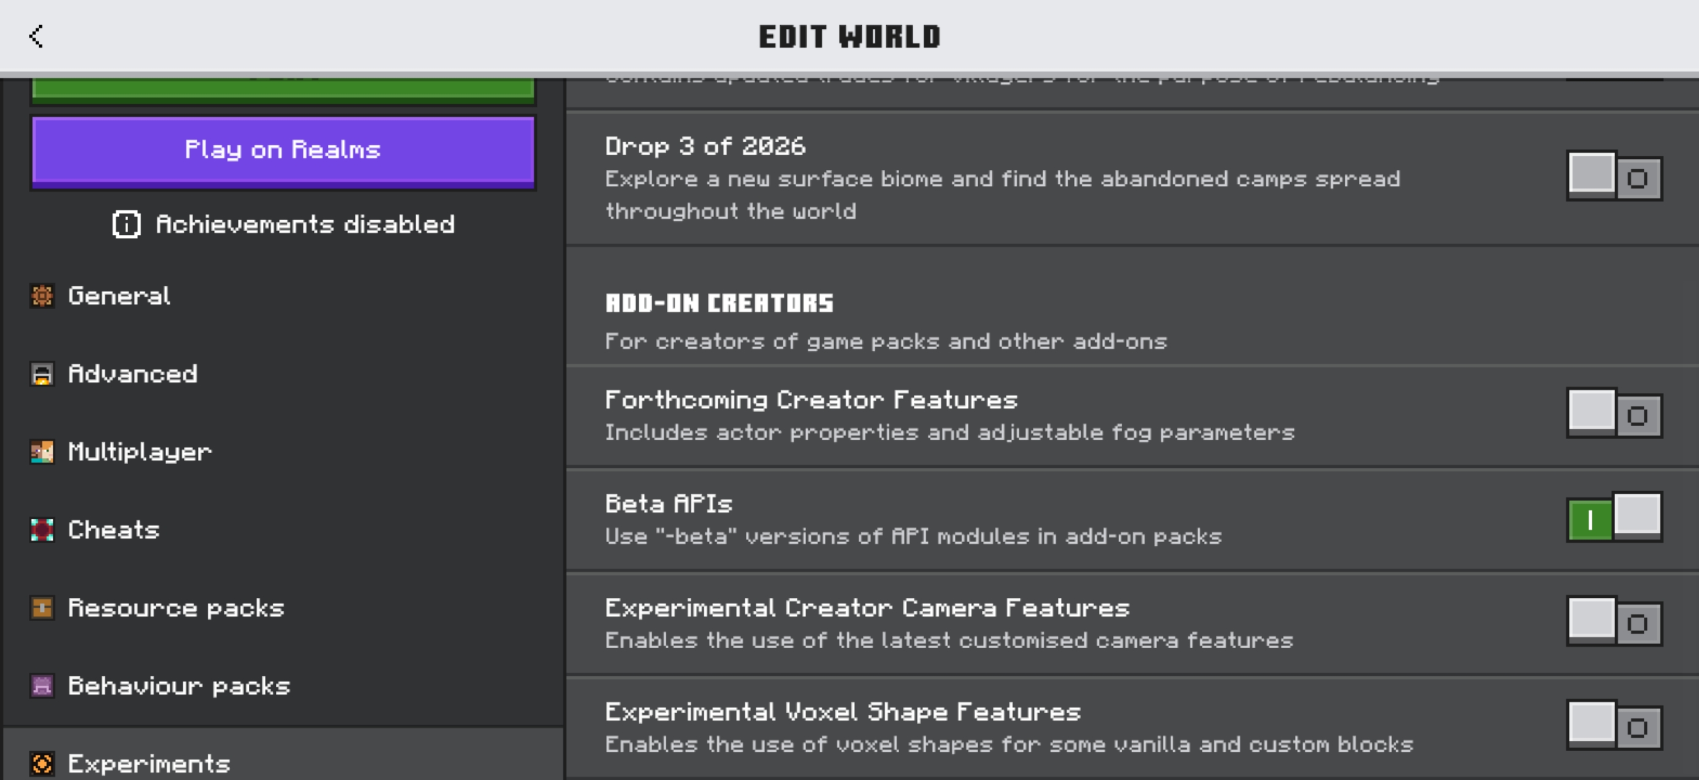Switch to the Multiplayer section
The width and height of the screenshot is (1699, 780).
[x=284, y=452]
